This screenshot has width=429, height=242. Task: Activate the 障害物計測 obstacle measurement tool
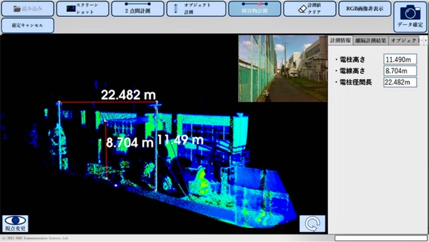[x=254, y=9]
